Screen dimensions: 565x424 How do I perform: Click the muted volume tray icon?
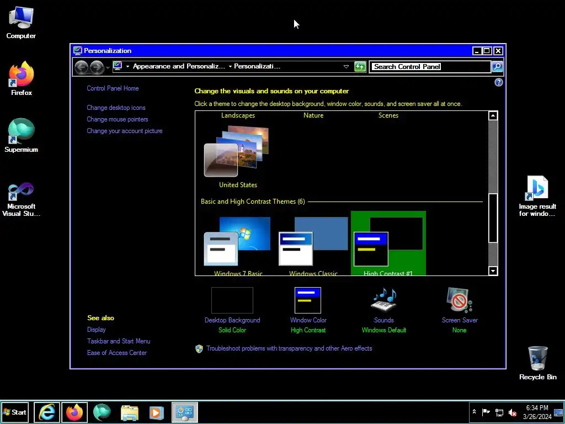coord(512,412)
